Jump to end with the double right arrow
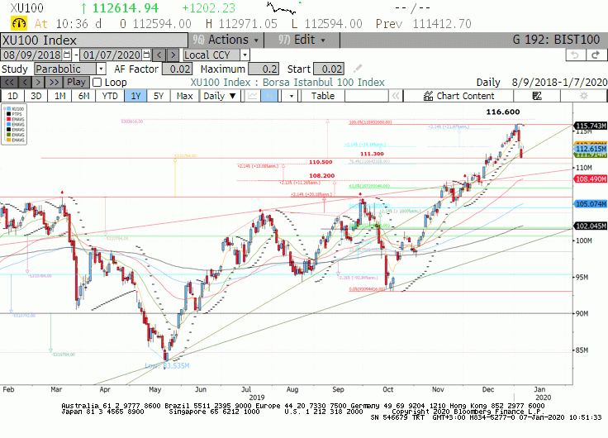608x438 pixels. click(x=55, y=83)
